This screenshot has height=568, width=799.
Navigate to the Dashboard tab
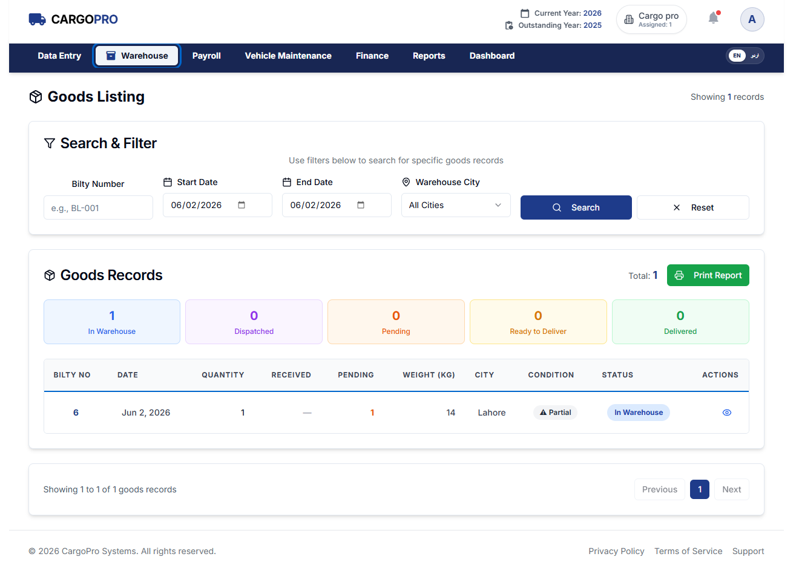click(x=492, y=56)
